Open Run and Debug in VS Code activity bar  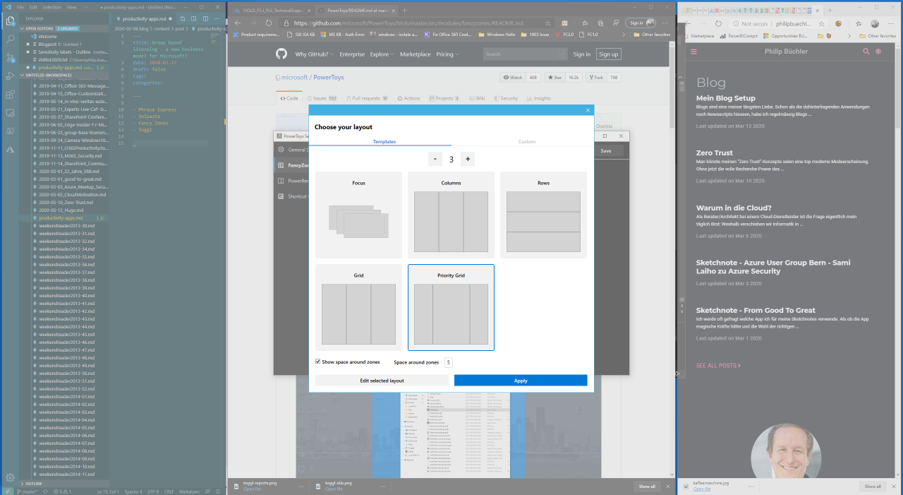(x=10, y=76)
